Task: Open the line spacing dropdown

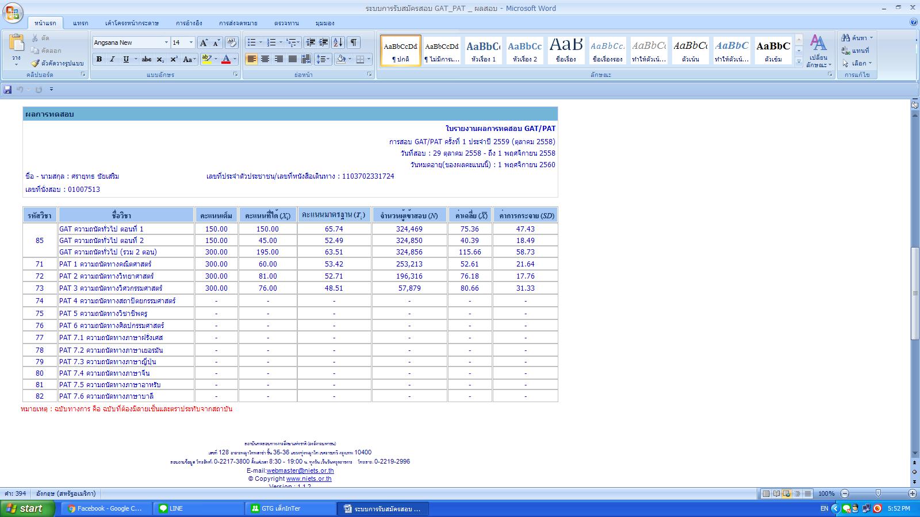Action: (x=323, y=59)
